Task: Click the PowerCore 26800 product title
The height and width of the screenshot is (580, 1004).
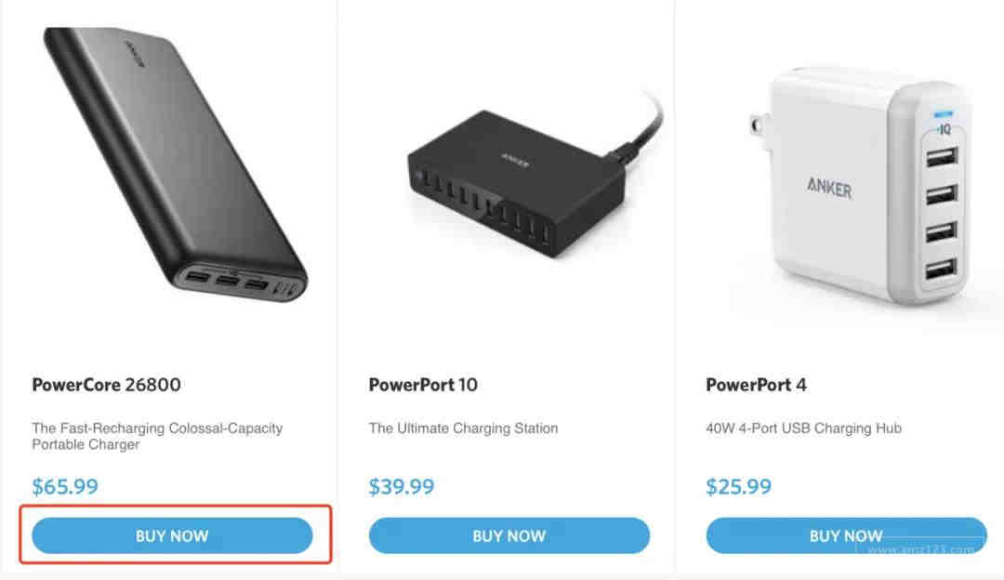Action: click(x=106, y=385)
